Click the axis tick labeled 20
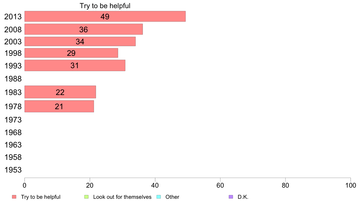359x222 pixels. 90,186
